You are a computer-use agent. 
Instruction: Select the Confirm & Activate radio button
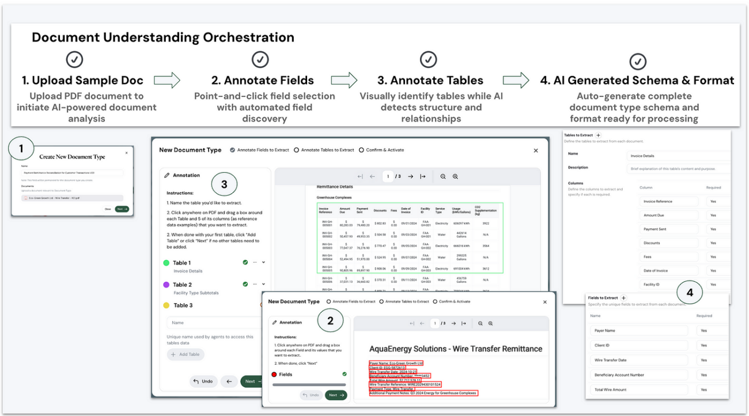[361, 150]
